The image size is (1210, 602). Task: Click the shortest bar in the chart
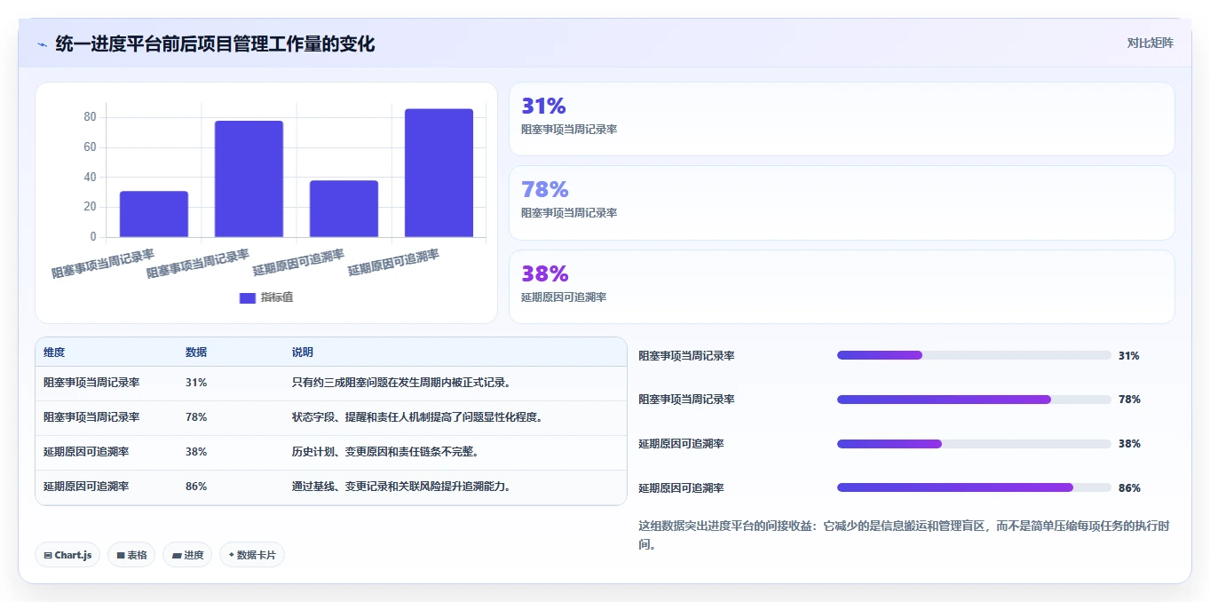point(154,214)
